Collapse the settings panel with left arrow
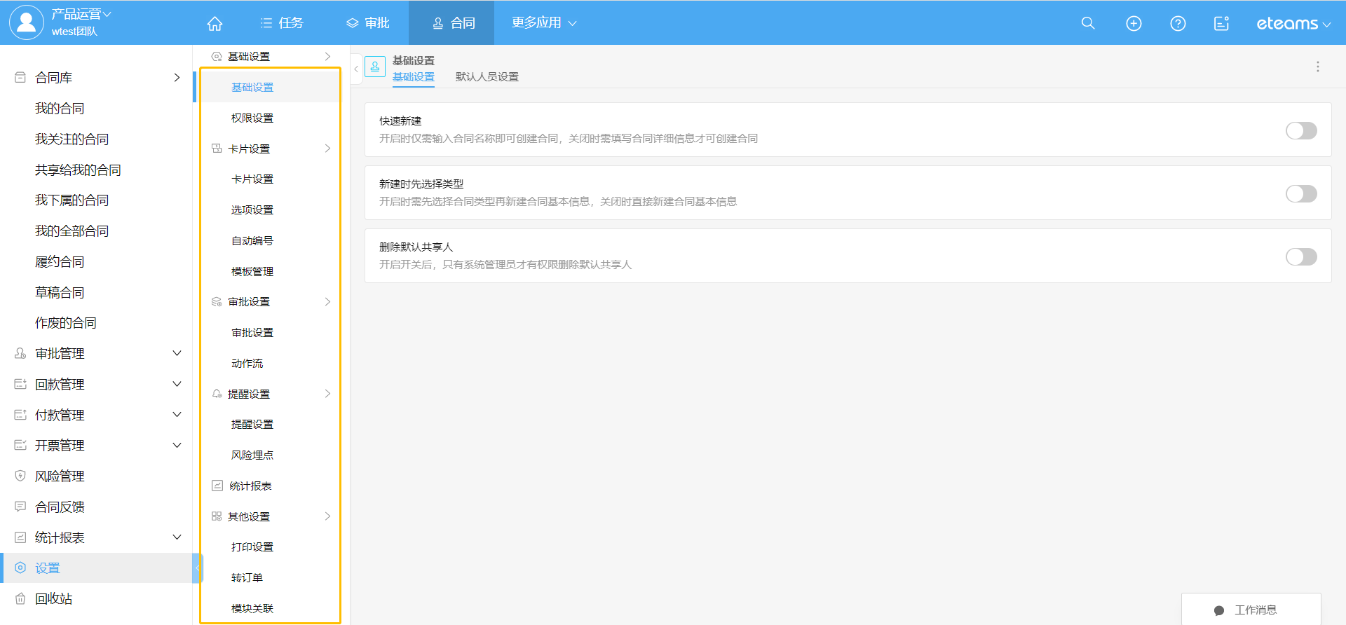Screen dimensions: 1346x625 click(x=356, y=69)
